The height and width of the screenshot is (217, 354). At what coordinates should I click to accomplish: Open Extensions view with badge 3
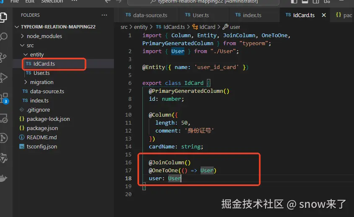[4, 98]
